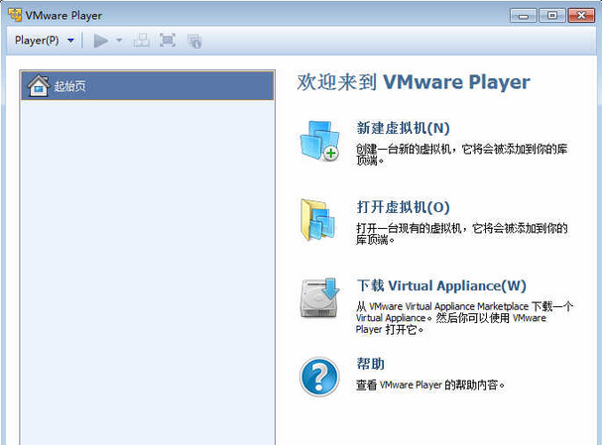Screen dimensions: 602x445
Task: Enter full screen mode via toolbar icon
Action: click(168, 41)
